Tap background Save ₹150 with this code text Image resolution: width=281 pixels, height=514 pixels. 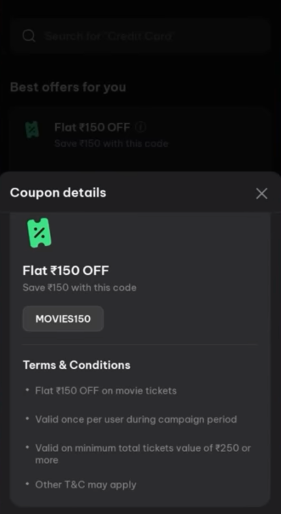pos(111,143)
